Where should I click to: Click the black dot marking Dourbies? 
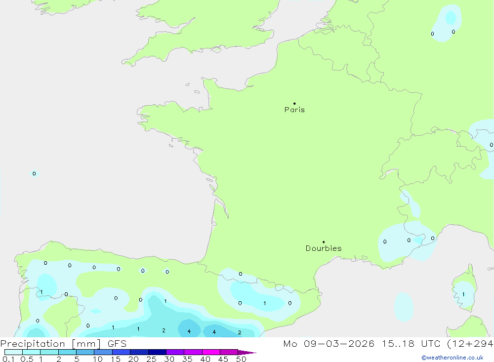coord(324,242)
